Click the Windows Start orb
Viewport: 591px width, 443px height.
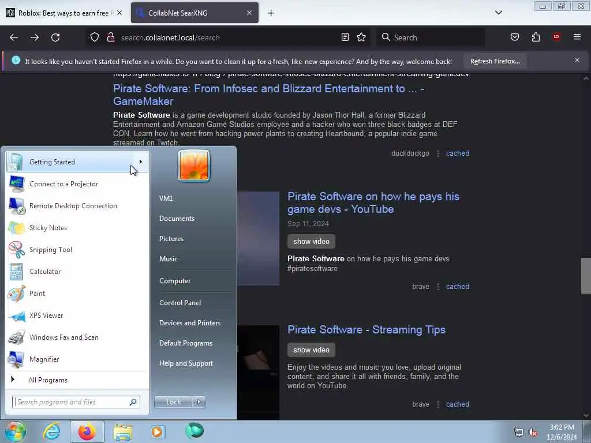point(16,431)
